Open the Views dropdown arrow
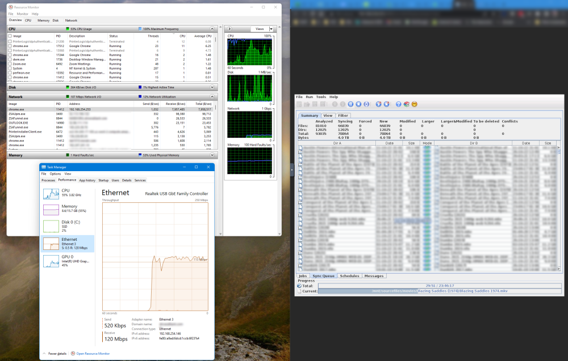The height and width of the screenshot is (361, 568). 271,29
